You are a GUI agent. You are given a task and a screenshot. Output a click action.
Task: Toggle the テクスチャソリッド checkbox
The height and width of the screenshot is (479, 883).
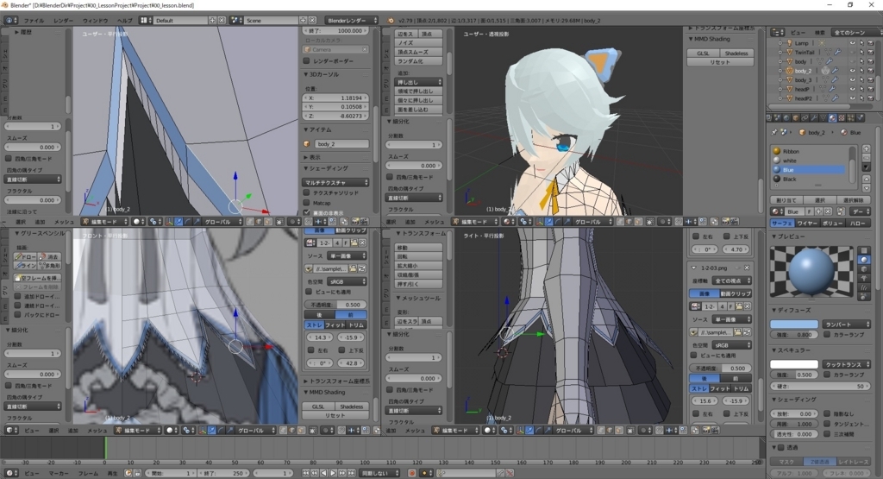point(307,192)
